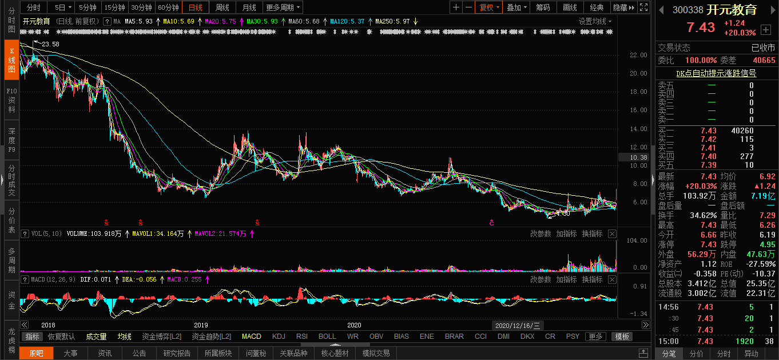Switch to the 周线 weekly chart tab
The width and height of the screenshot is (779, 360).
pos(222,7)
